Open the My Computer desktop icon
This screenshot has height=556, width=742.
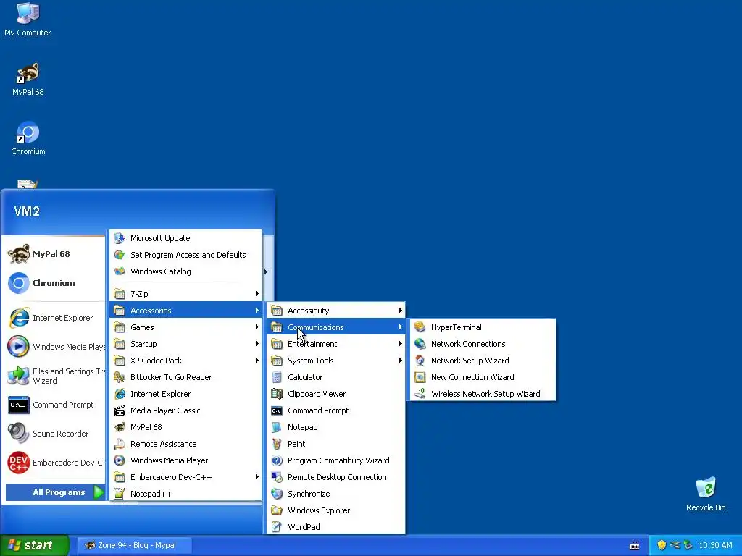click(x=28, y=20)
